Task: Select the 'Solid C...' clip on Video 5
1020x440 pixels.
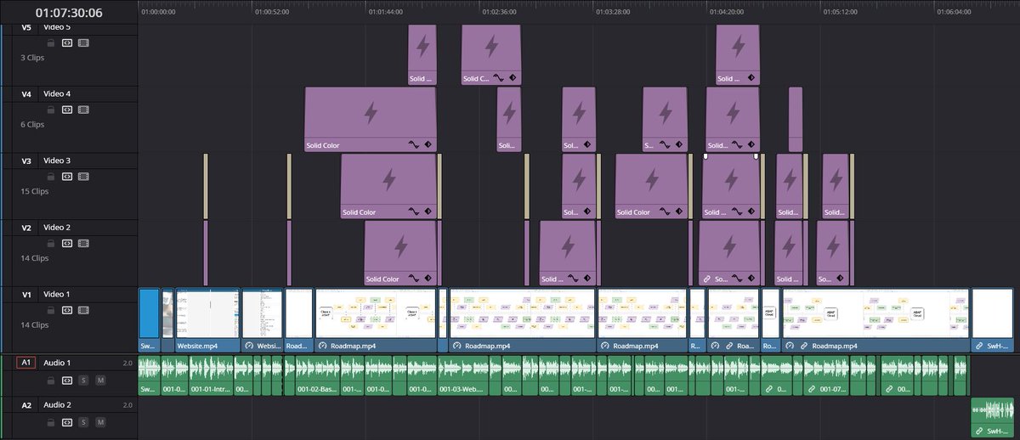Action: (x=491, y=54)
